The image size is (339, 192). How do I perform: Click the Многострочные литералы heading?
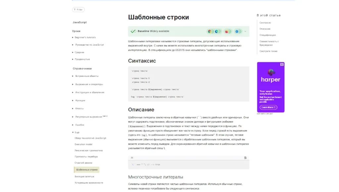coord(156,177)
